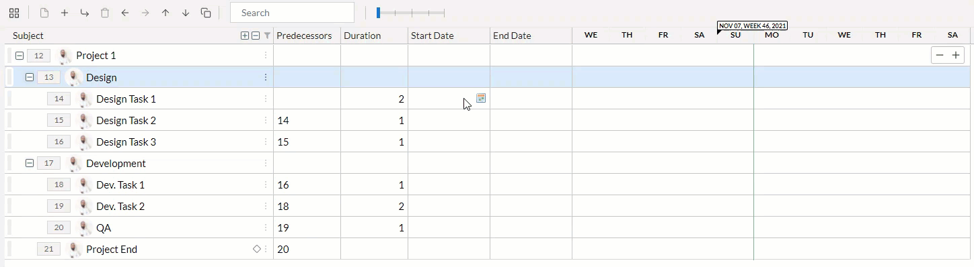Click the zoom level slider handle

pos(379,12)
